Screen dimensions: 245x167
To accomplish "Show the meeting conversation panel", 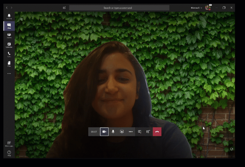I will [x=139, y=132].
